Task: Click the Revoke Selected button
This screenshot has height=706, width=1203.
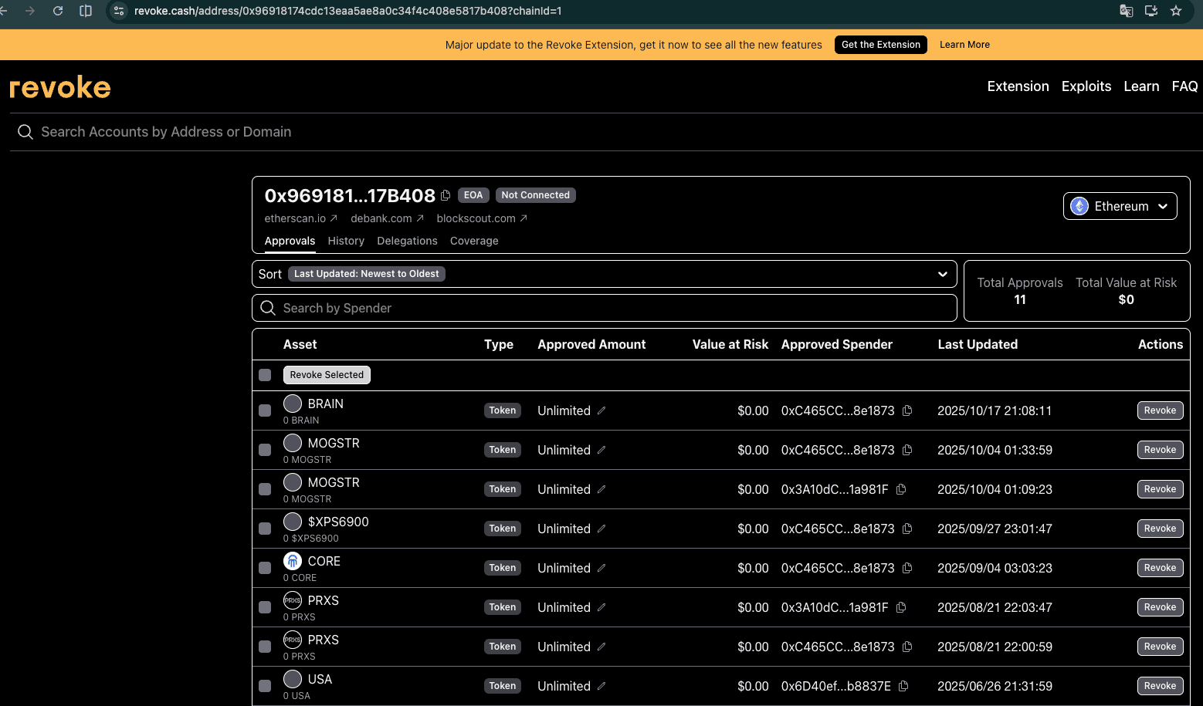Action: click(327, 375)
